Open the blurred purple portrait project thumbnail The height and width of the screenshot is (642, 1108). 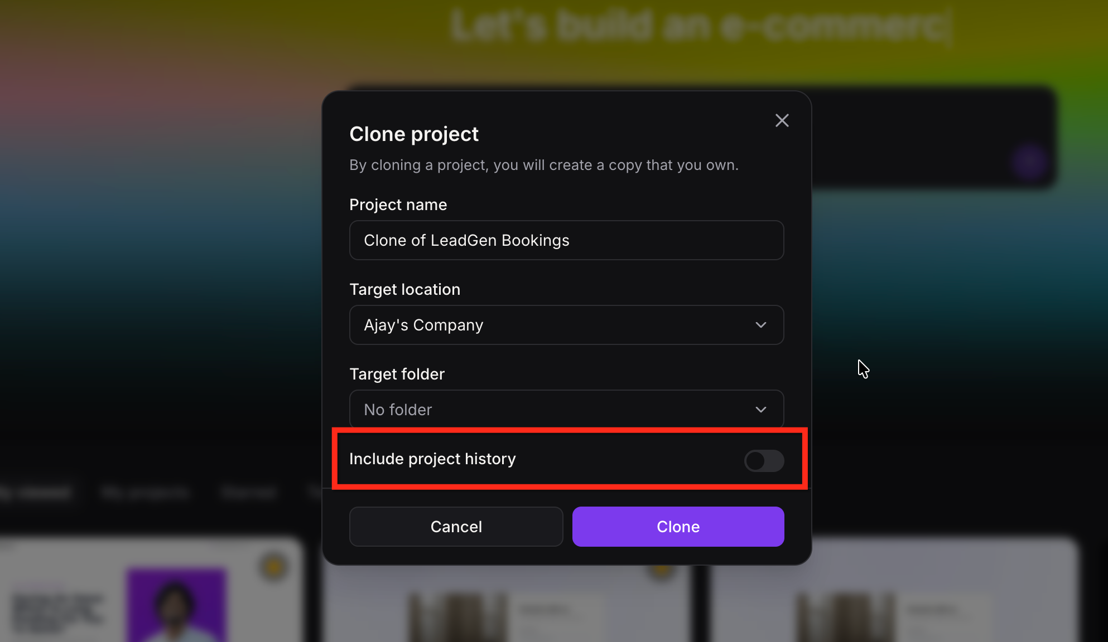tap(176, 605)
